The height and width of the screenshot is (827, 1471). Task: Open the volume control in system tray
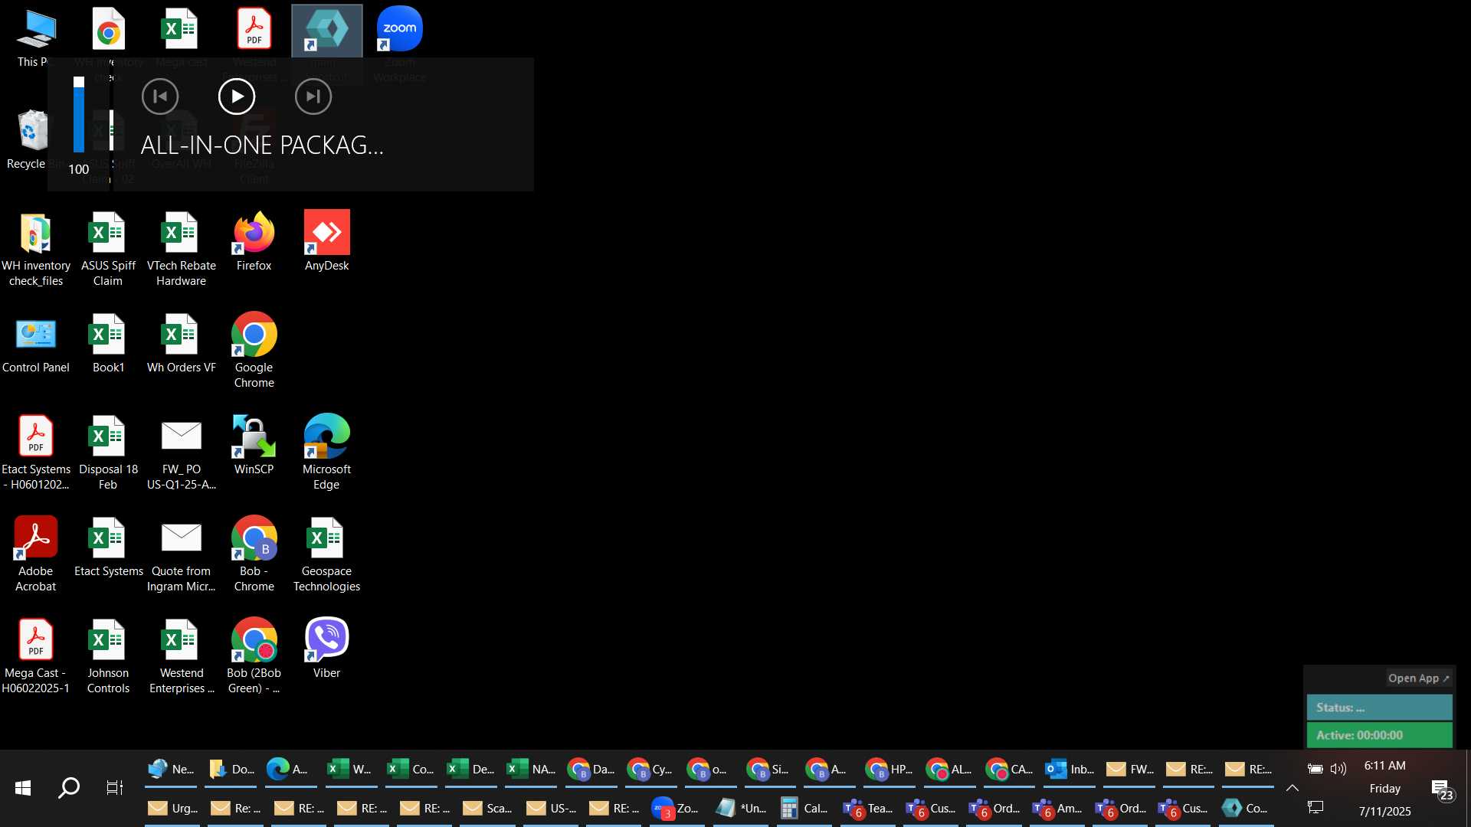click(x=1338, y=769)
